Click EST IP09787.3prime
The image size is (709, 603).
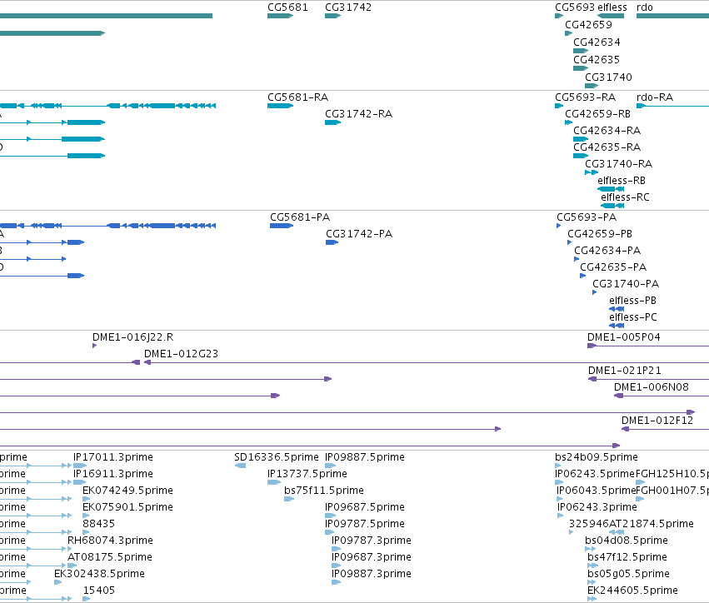point(336,549)
